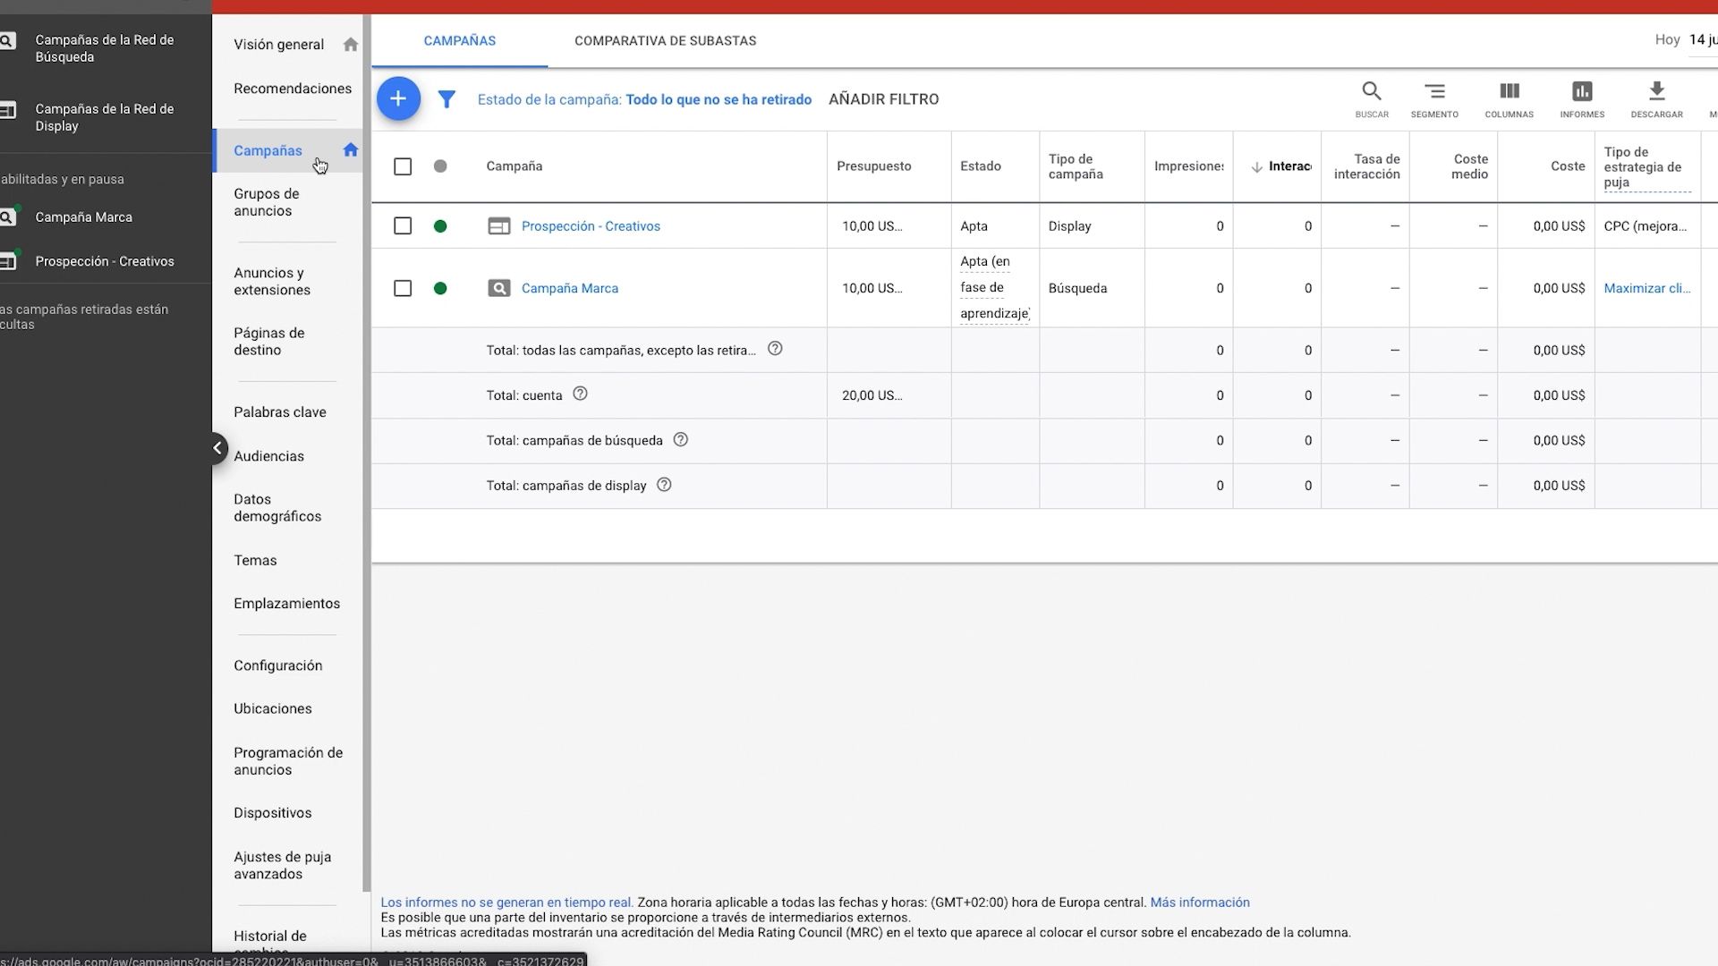Click the green status dot of Prospección - Creativos
Image resolution: width=1718 pixels, height=966 pixels.
(440, 226)
